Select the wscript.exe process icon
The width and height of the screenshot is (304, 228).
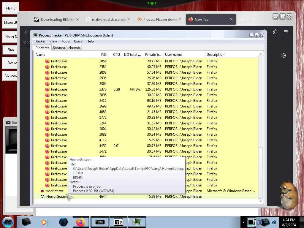42,191
